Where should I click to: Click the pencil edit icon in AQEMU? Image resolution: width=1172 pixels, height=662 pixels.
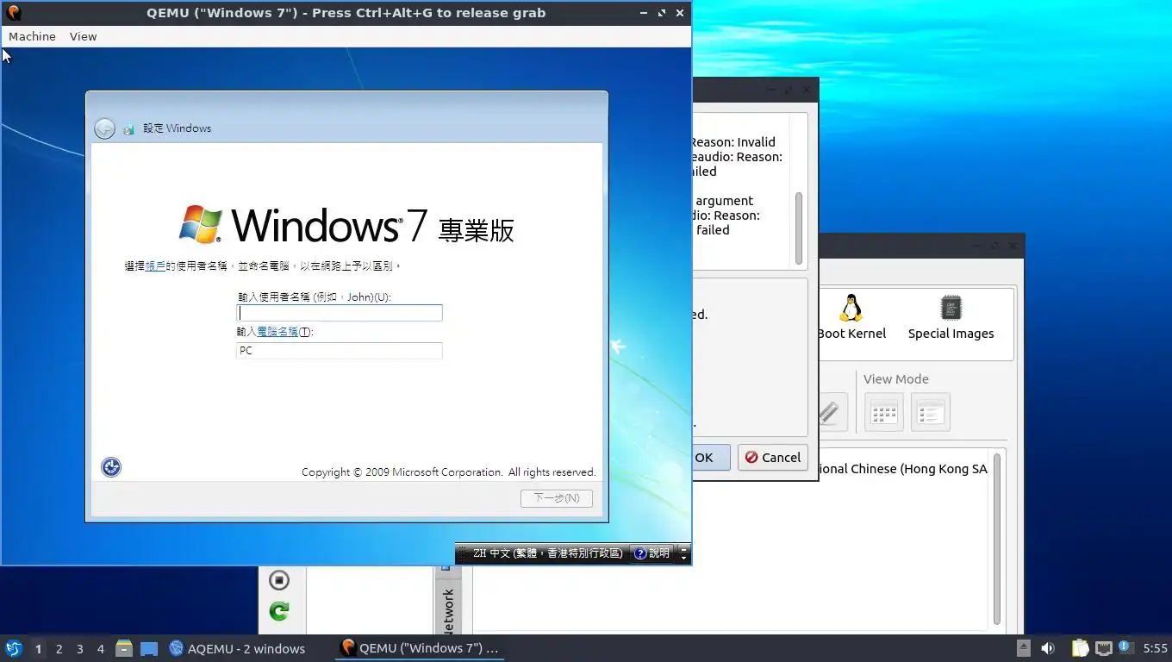pos(831,412)
